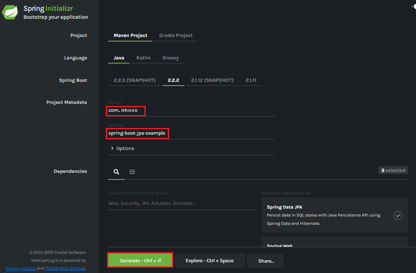Open the dependency list view icon
The height and width of the screenshot is (273, 416).
pos(132,171)
